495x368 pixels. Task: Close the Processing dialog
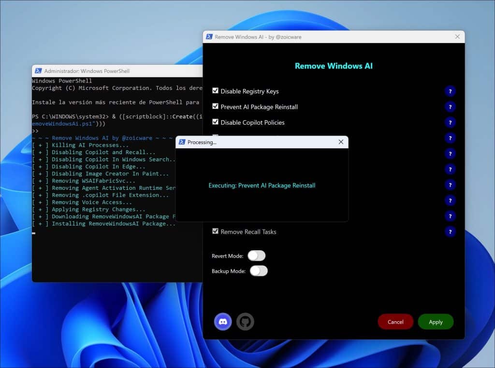tap(341, 142)
